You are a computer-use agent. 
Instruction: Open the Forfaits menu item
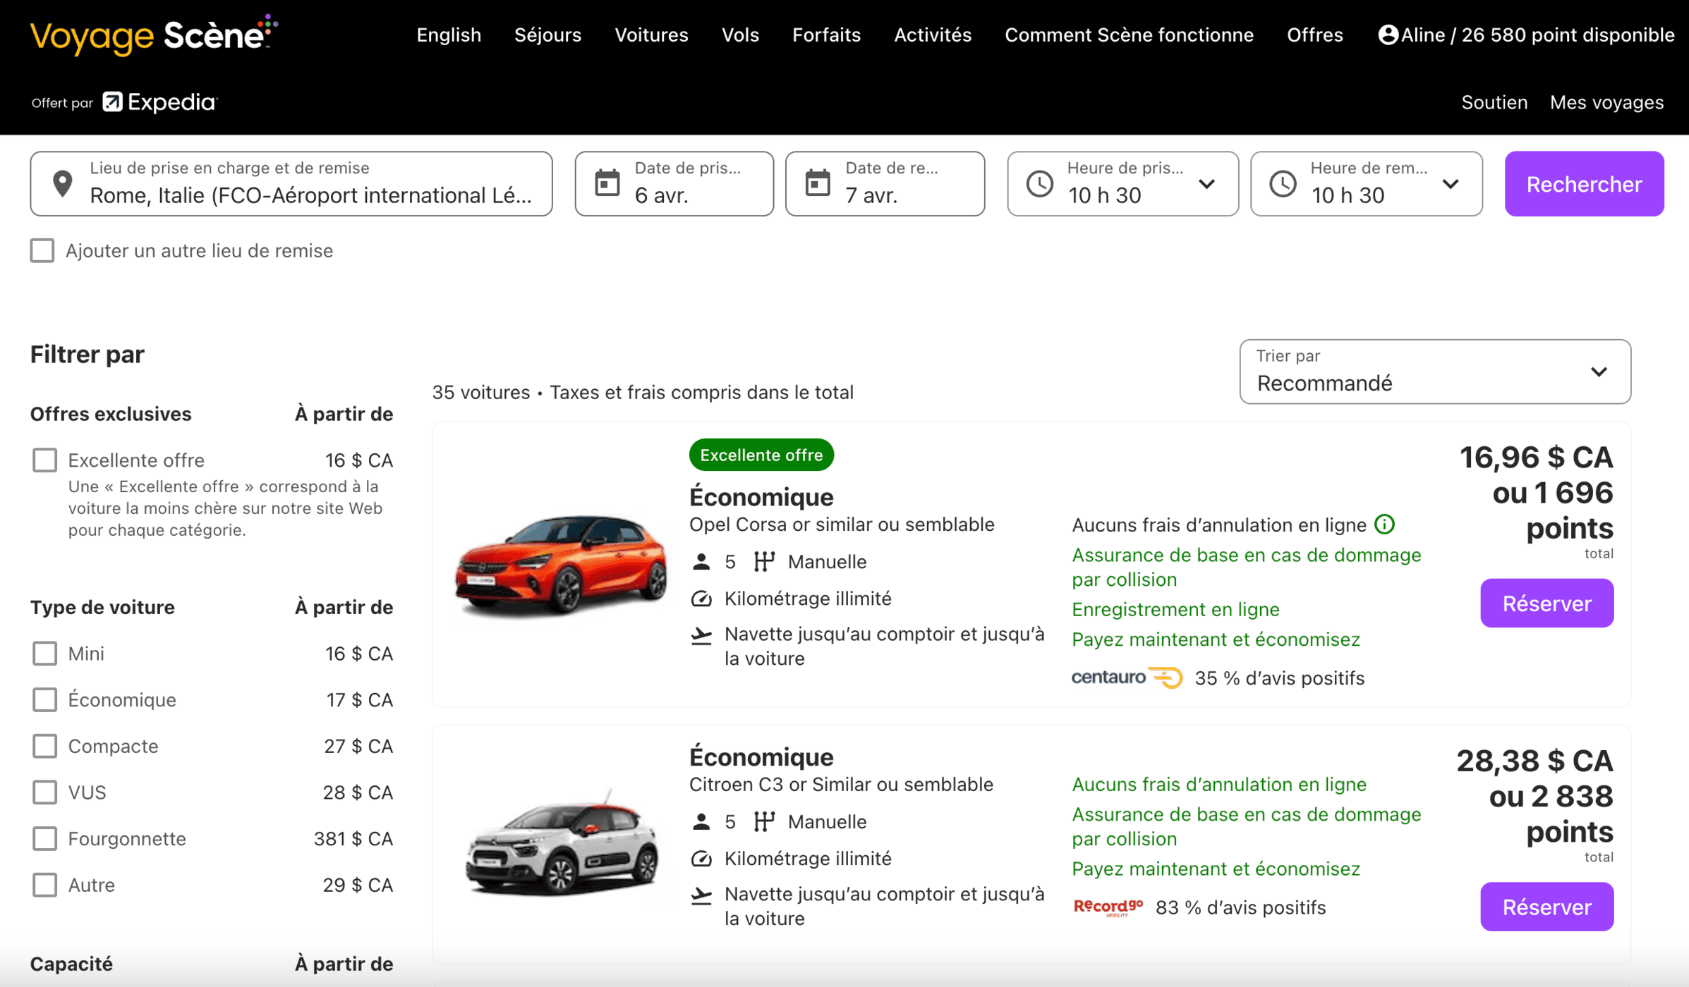[826, 35]
